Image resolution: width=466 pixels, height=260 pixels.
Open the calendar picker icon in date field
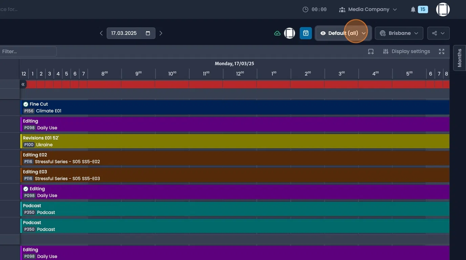pyautogui.click(x=148, y=33)
